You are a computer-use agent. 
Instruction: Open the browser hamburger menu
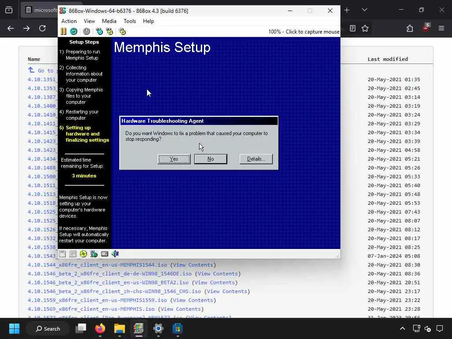(x=441, y=28)
